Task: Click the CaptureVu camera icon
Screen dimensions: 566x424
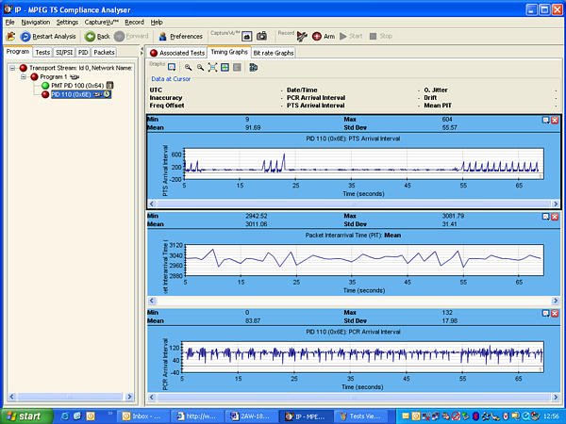Action: (x=261, y=36)
